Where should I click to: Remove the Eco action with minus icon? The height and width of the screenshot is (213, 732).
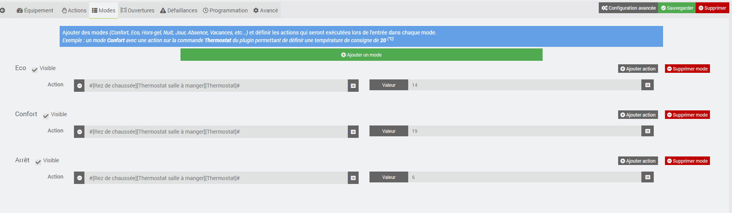pyautogui.click(x=79, y=86)
